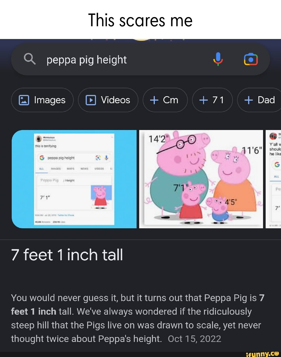Switch to IMAGES tab in tweet screenshot
This screenshot has height=357, width=281.
(x=56, y=169)
